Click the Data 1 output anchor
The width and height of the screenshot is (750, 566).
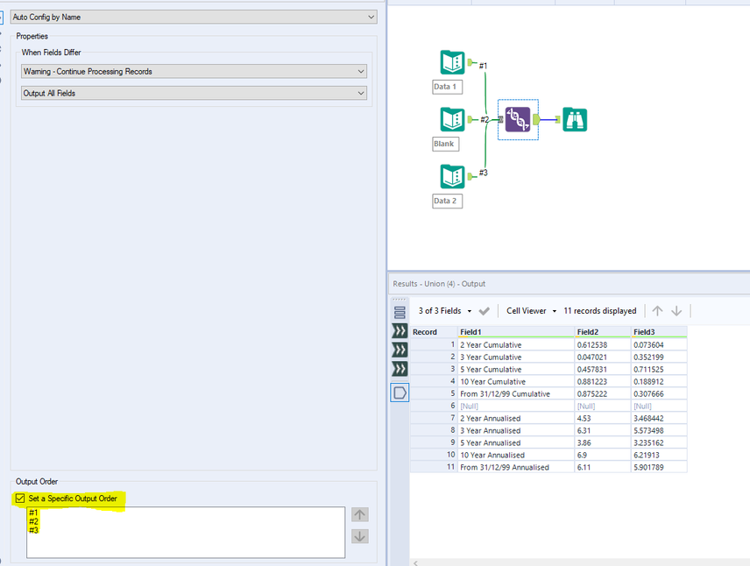coord(471,62)
